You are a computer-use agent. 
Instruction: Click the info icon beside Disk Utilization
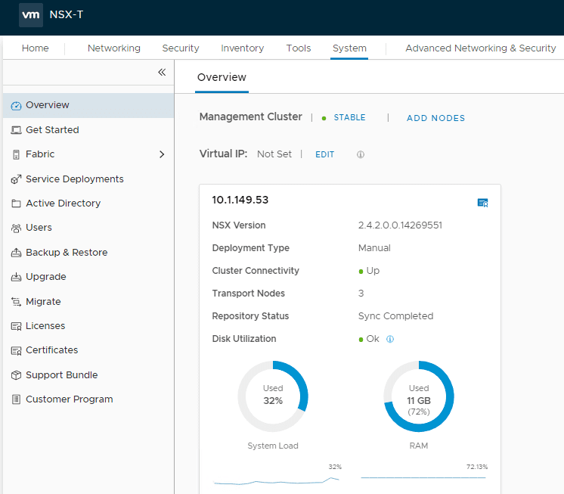(x=390, y=339)
